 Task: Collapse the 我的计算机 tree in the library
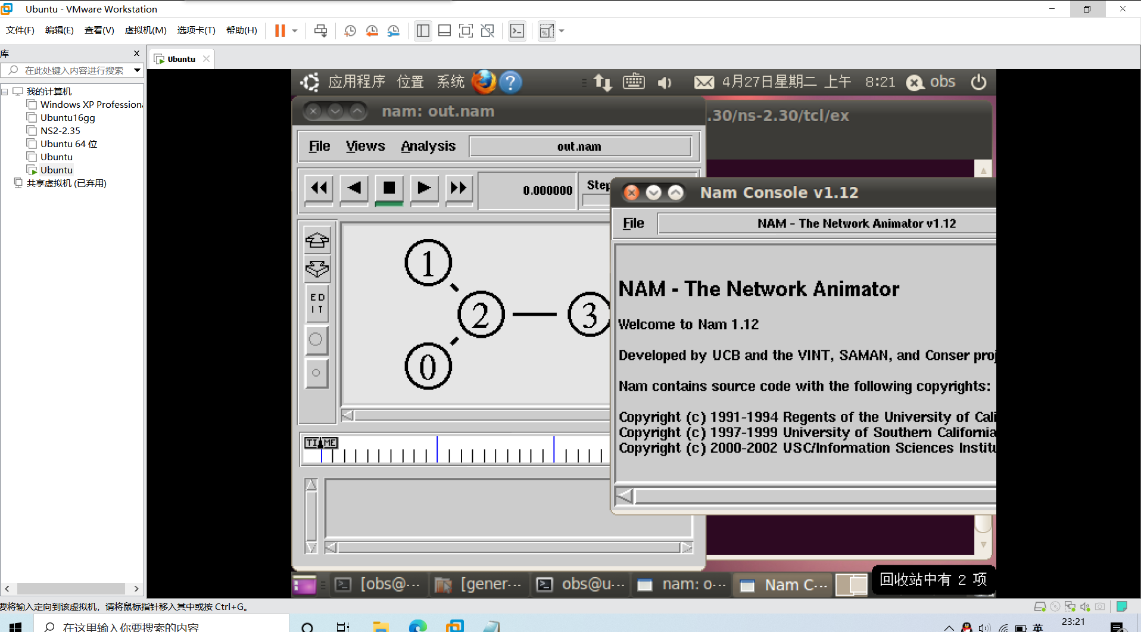coord(5,91)
